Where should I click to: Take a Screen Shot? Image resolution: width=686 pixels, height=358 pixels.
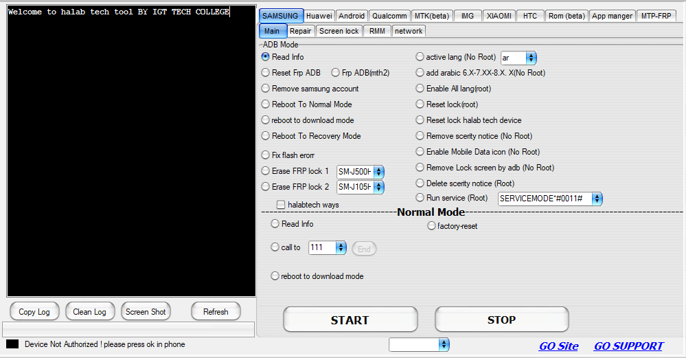click(x=146, y=311)
